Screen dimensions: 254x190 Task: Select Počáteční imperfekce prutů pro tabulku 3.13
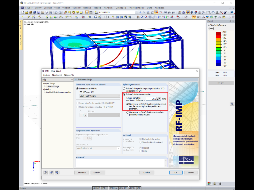tap(124, 89)
